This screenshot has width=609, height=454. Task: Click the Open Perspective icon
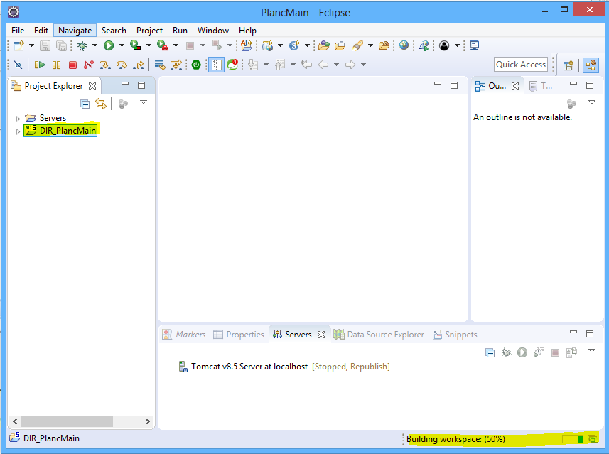point(568,65)
